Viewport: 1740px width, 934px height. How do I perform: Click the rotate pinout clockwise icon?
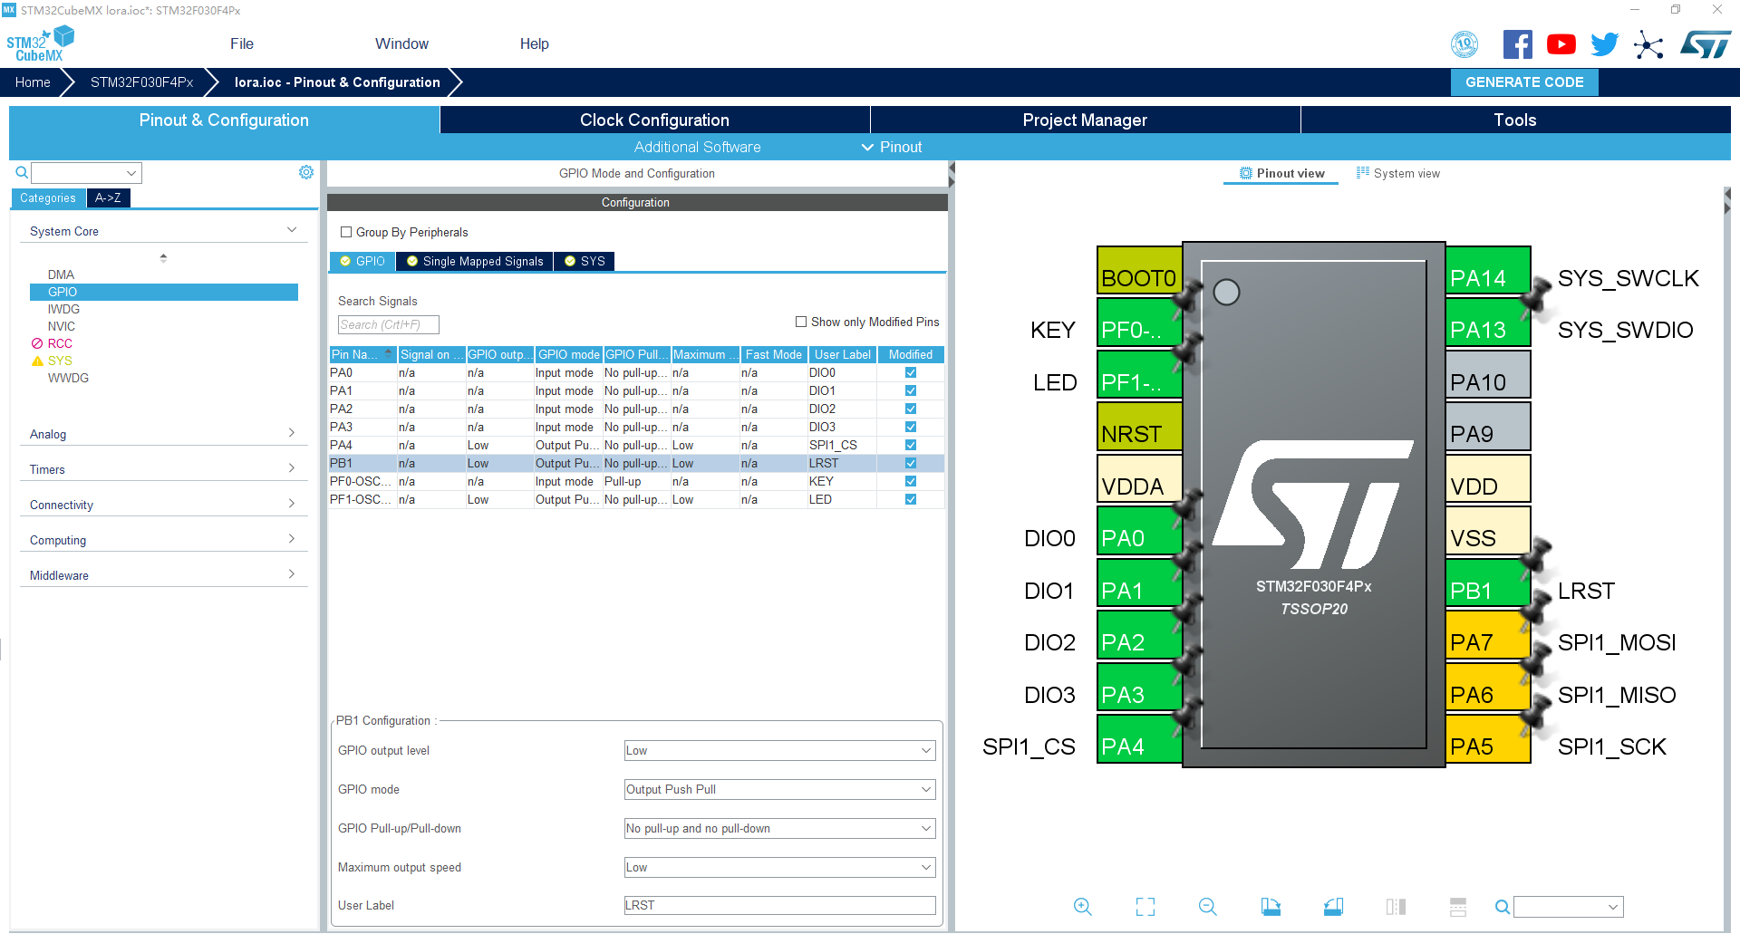[1271, 907]
